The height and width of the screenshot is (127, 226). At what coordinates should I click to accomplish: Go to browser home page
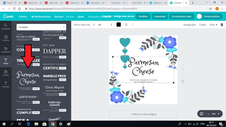coord(19,9)
